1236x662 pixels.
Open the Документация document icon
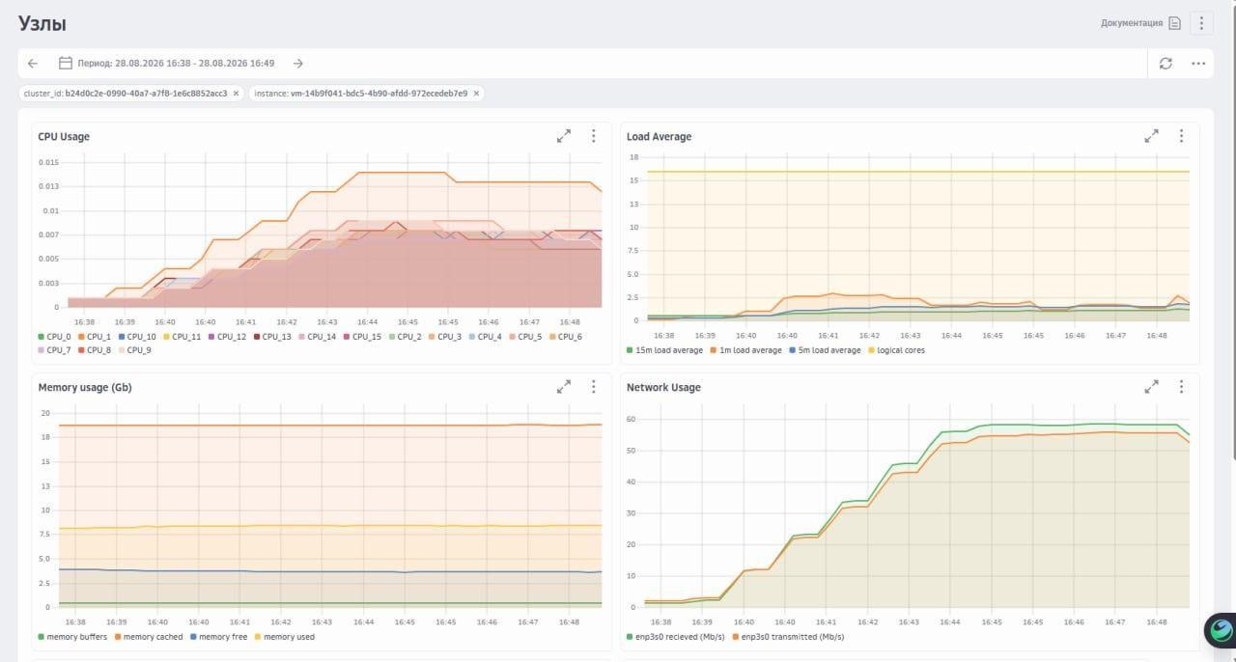tap(1175, 23)
